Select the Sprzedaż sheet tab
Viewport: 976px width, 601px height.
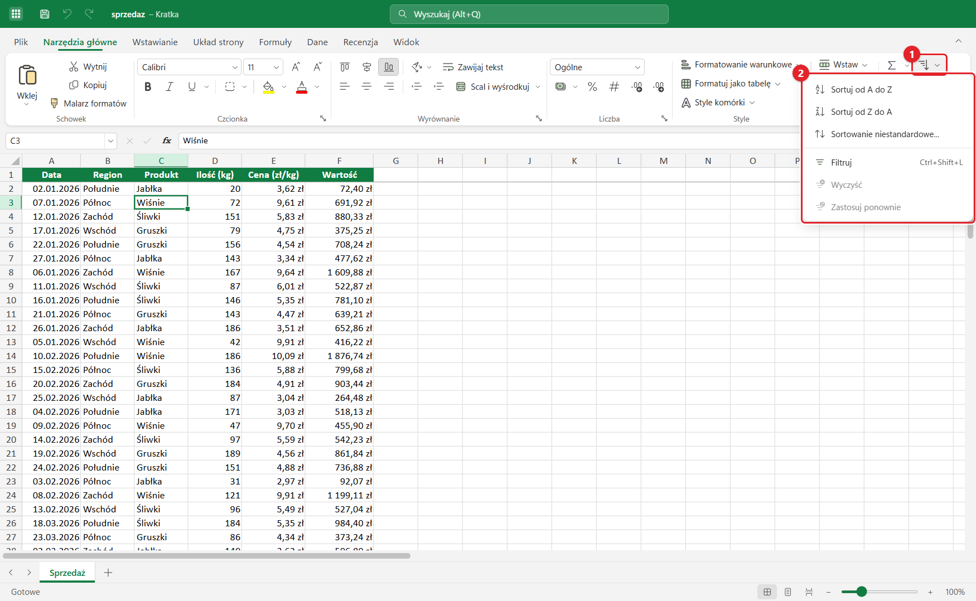67,573
